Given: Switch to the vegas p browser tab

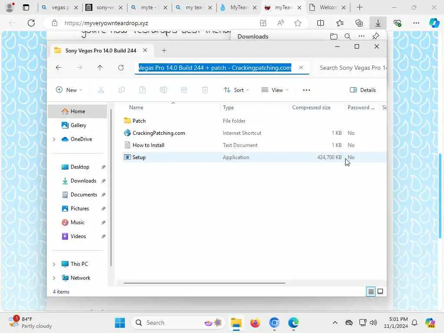Looking at the screenshot, I should coord(60,8).
